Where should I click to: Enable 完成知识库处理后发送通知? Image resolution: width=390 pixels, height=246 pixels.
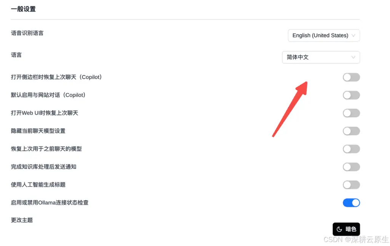click(x=351, y=167)
